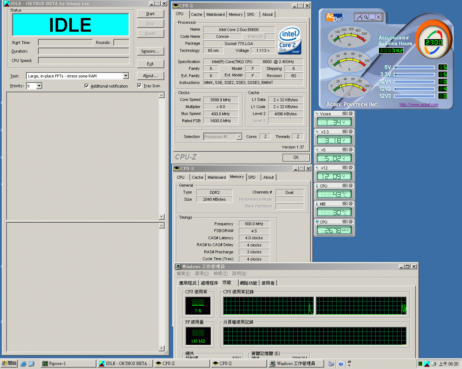This screenshot has height=369, width=462.
Task: Click the 5V load bar in AcBel
Action: click(414, 67)
